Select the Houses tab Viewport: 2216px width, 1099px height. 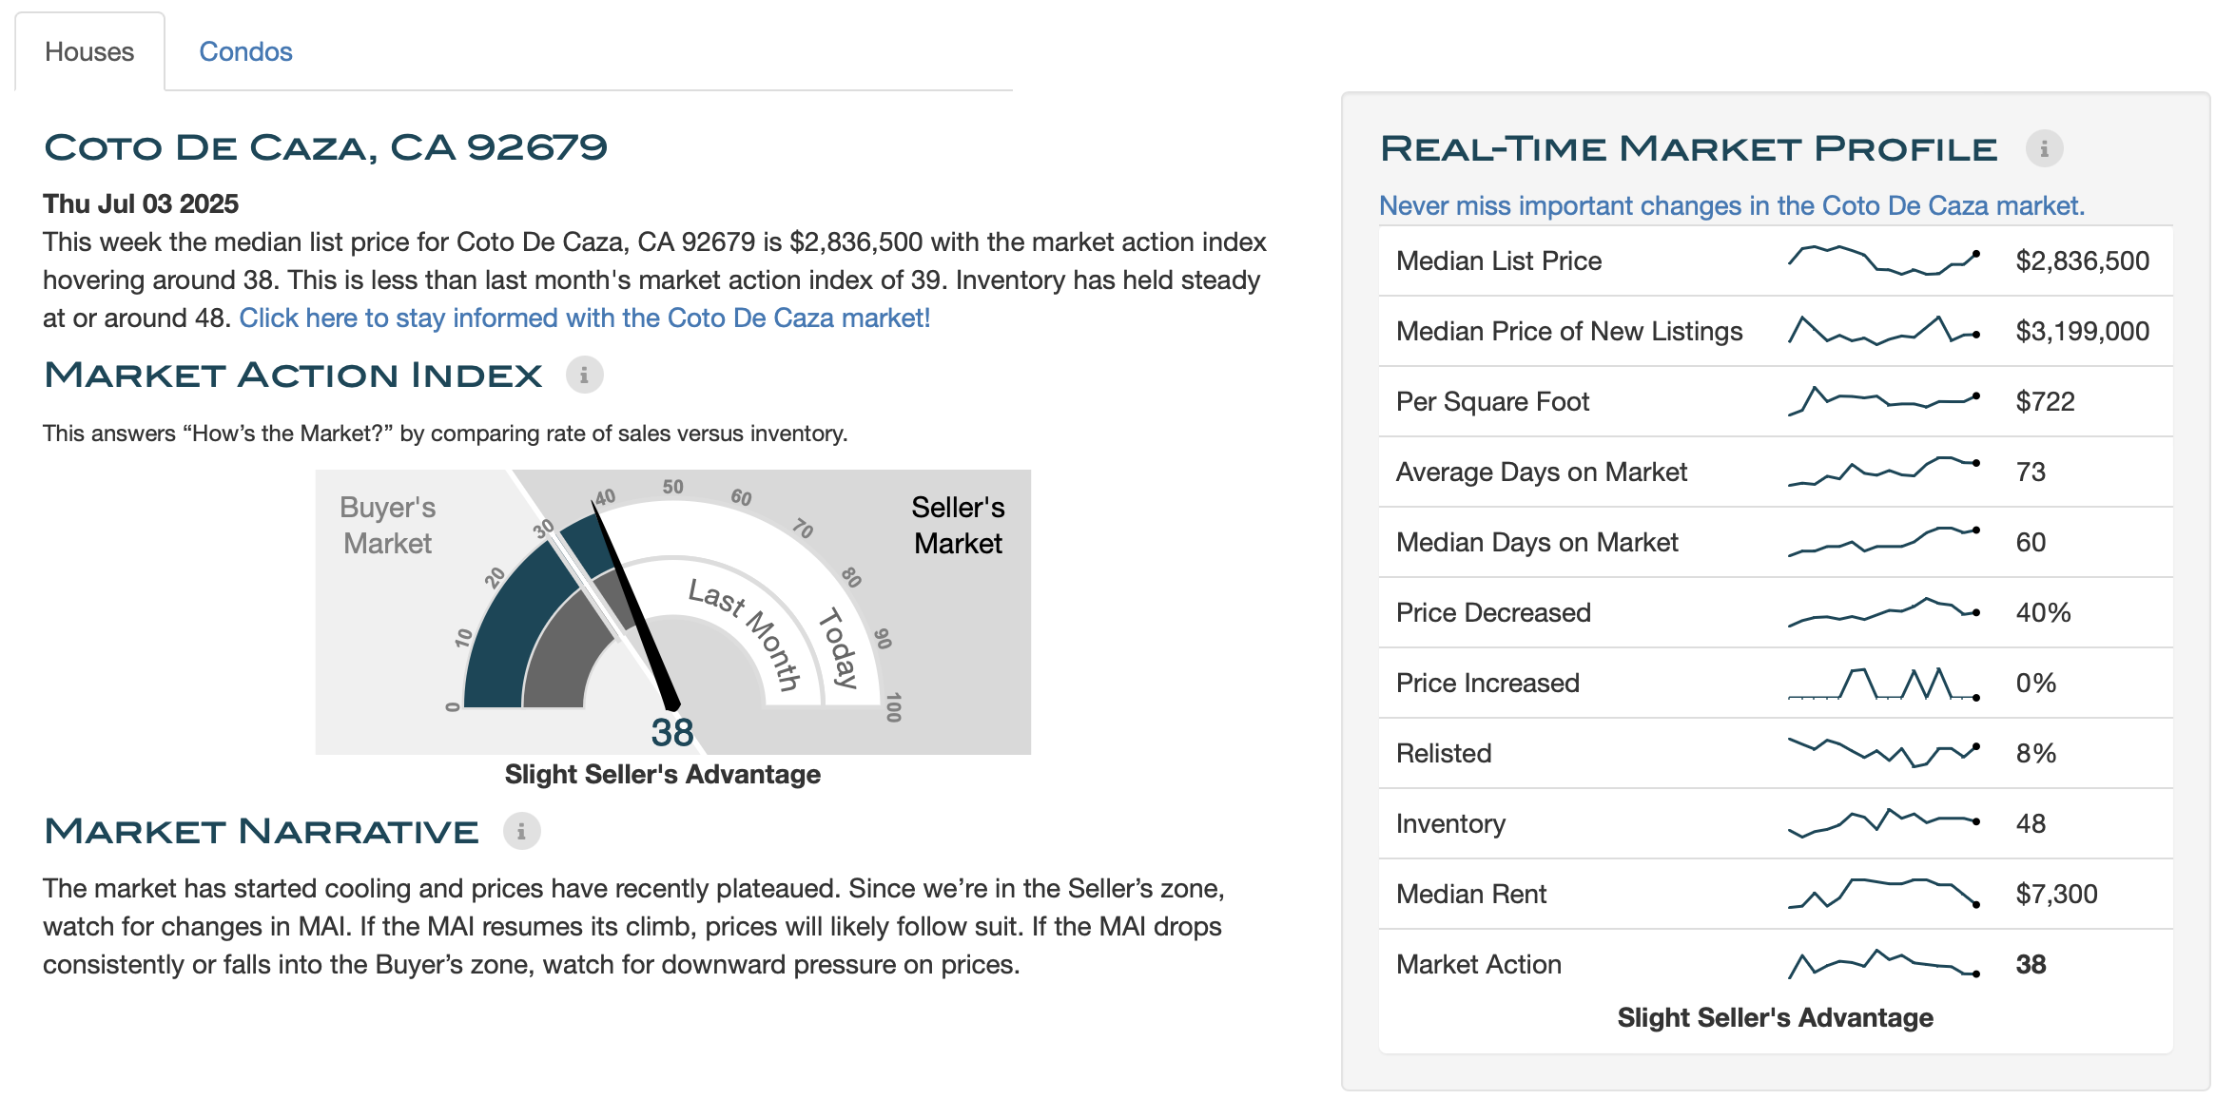point(89,51)
